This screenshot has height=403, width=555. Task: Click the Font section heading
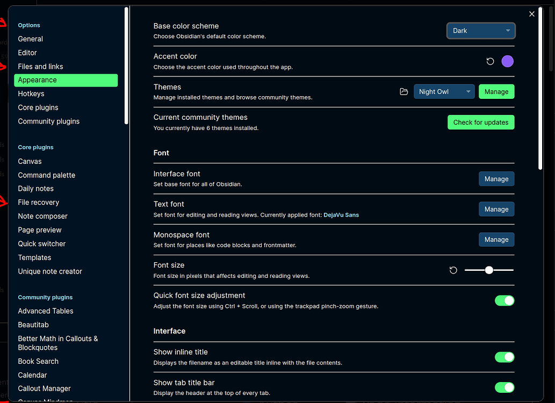pyautogui.click(x=161, y=153)
